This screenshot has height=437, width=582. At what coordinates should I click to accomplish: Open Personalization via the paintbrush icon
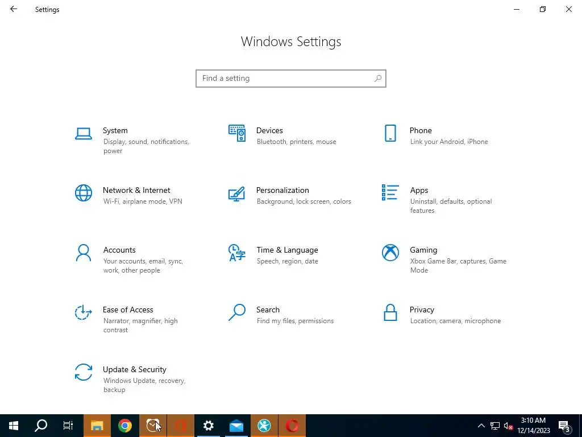[237, 193]
